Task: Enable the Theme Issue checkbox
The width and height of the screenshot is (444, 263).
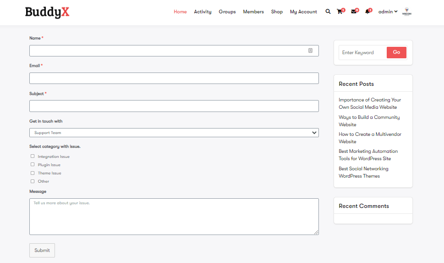Action: tap(33, 173)
